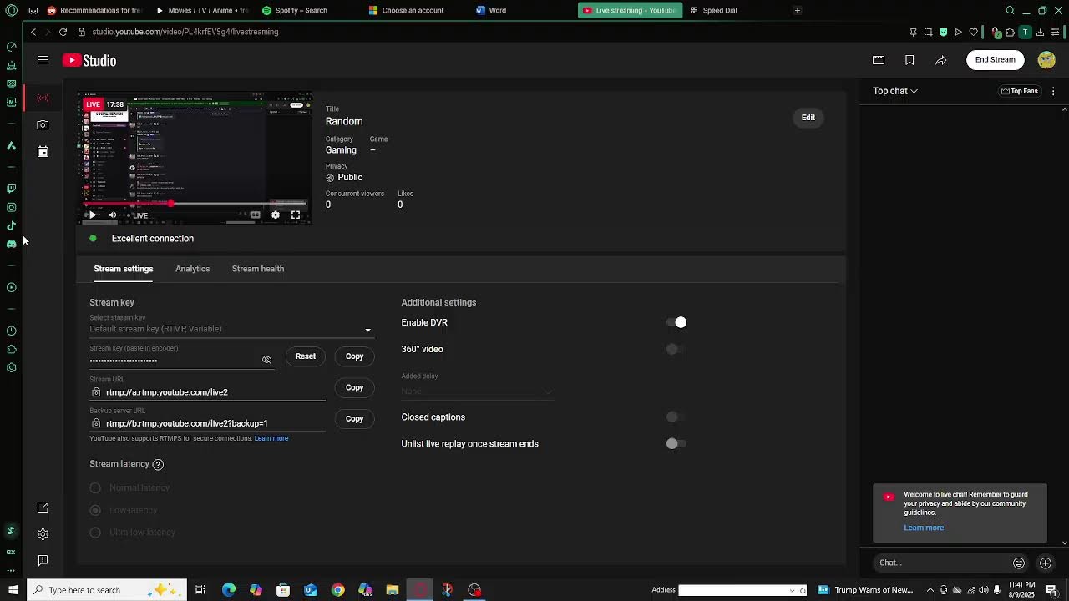Open the preview player settings gear
Screen dimensions: 1069x601
pos(276,215)
